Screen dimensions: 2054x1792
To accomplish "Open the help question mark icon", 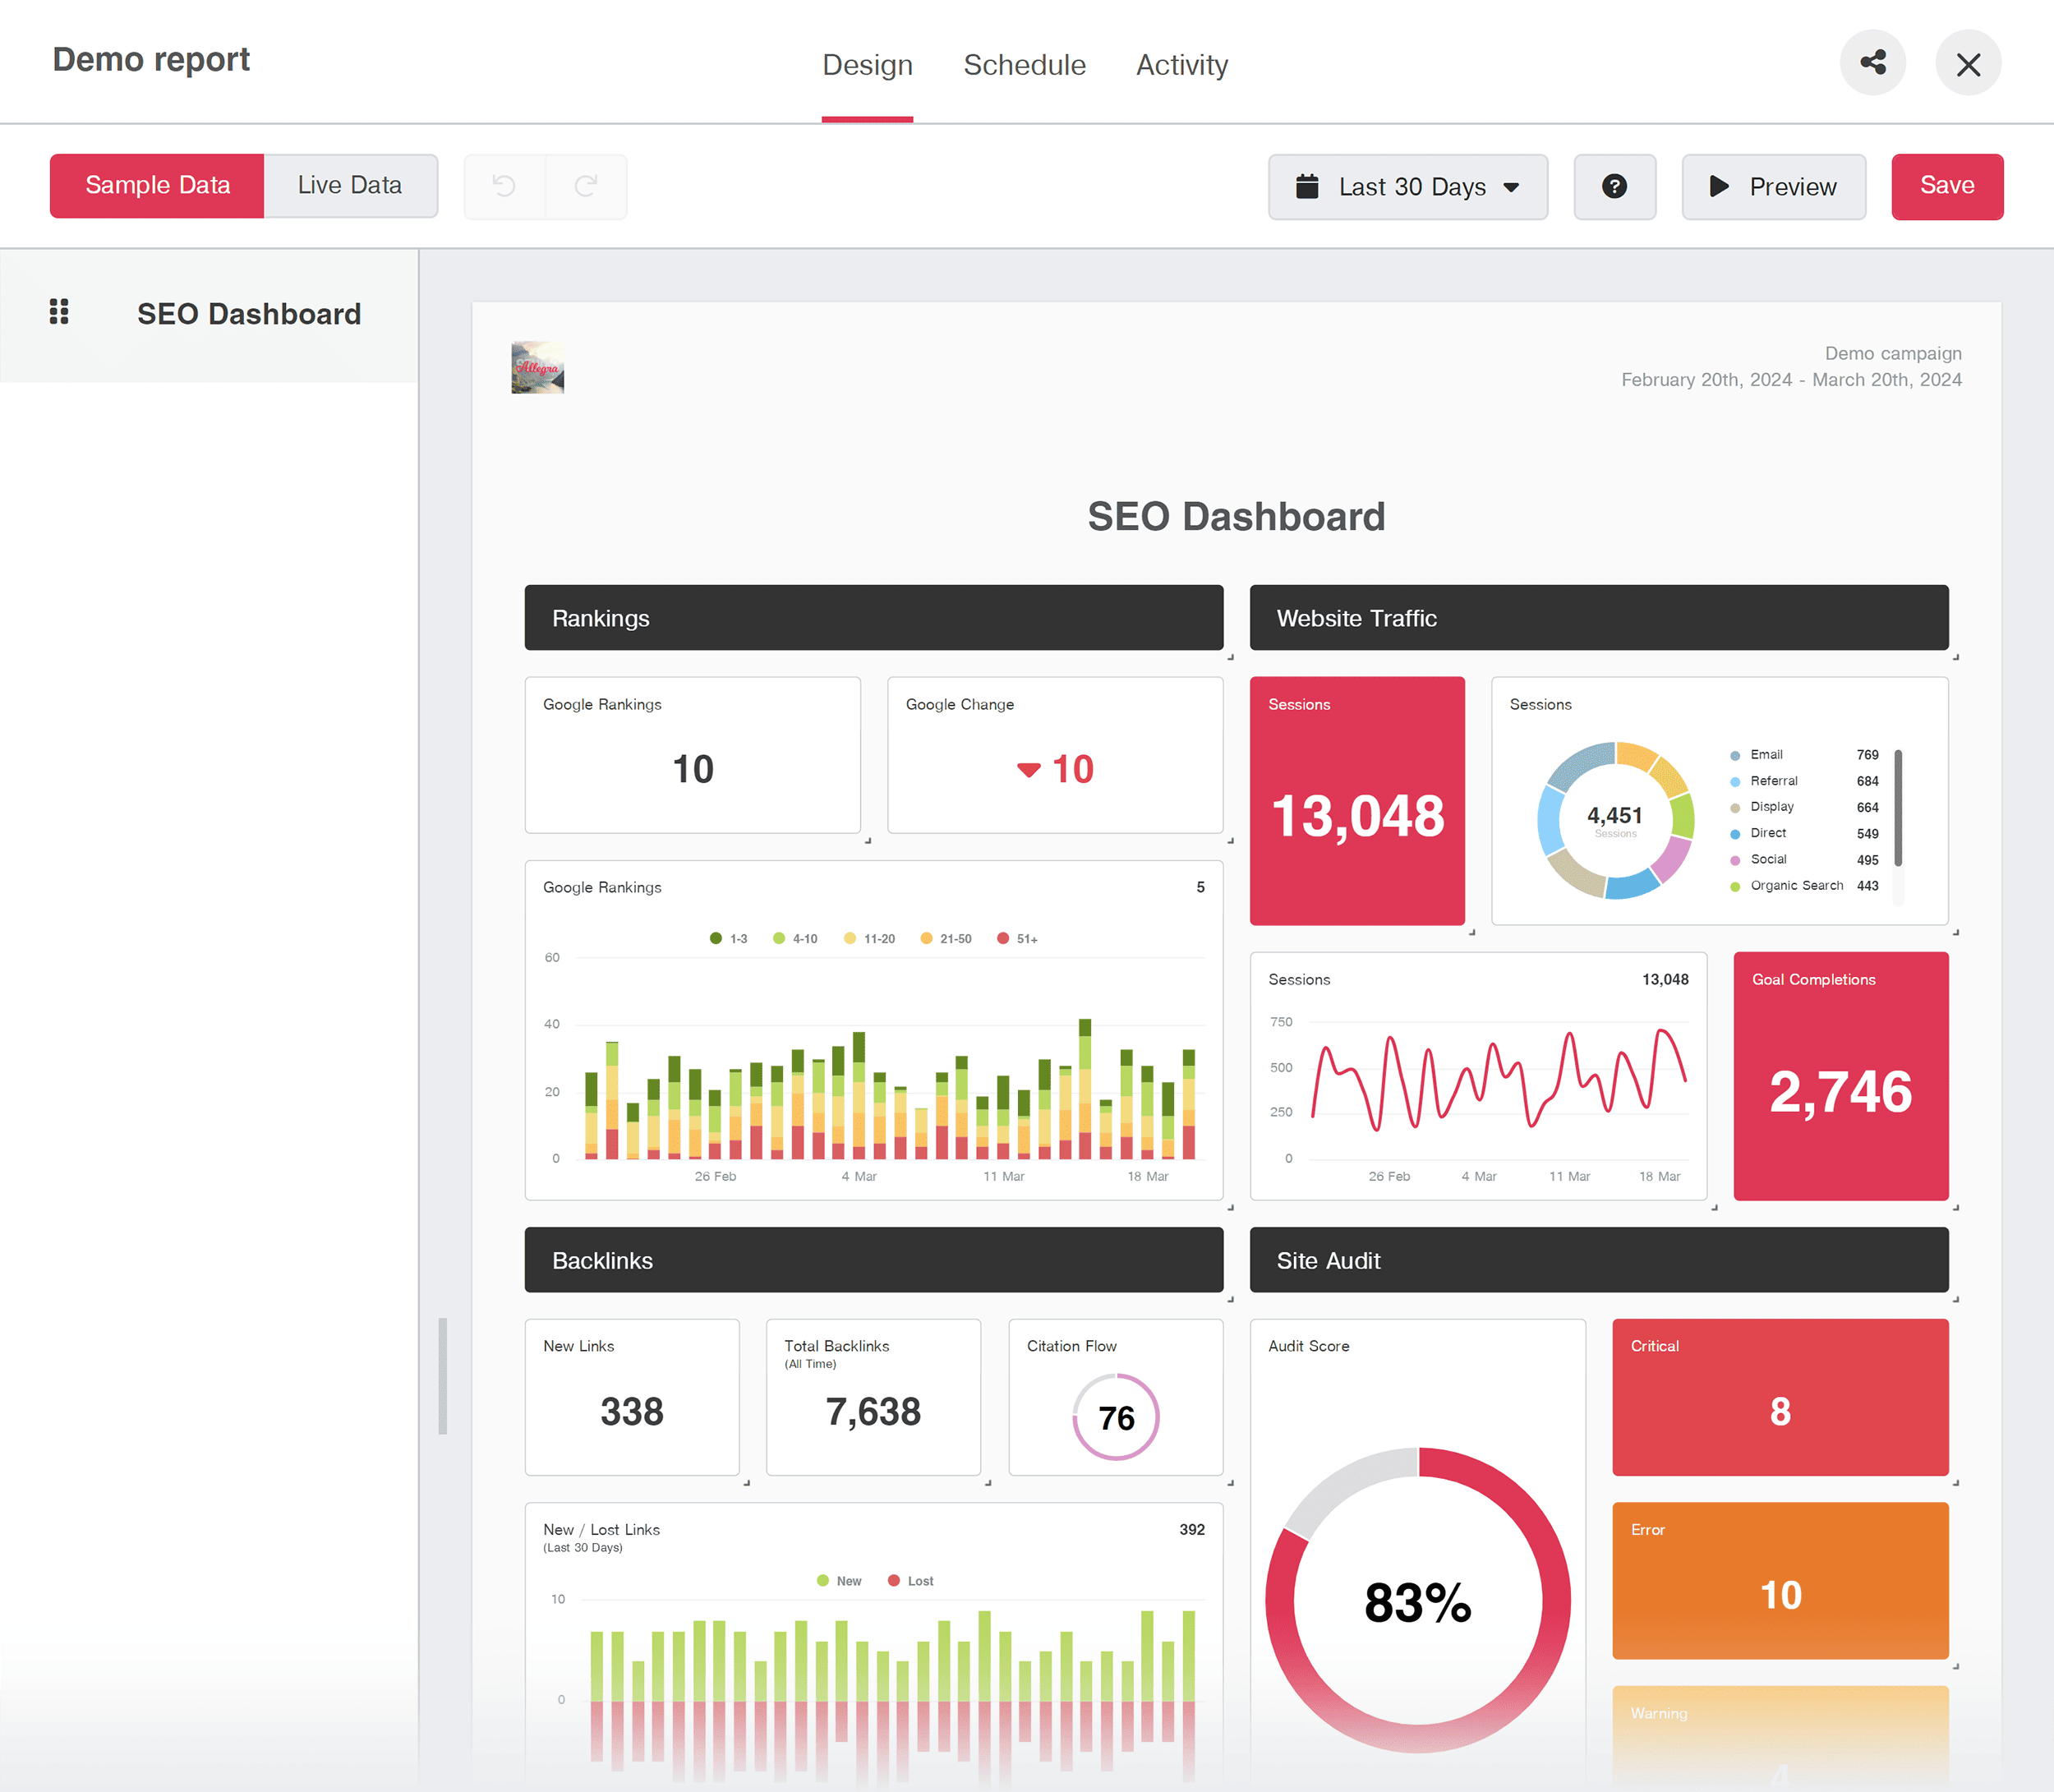I will click(x=1614, y=187).
